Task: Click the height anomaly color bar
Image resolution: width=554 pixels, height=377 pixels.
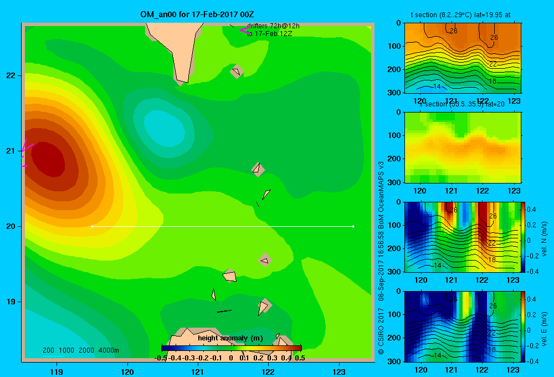Action: tap(232, 348)
